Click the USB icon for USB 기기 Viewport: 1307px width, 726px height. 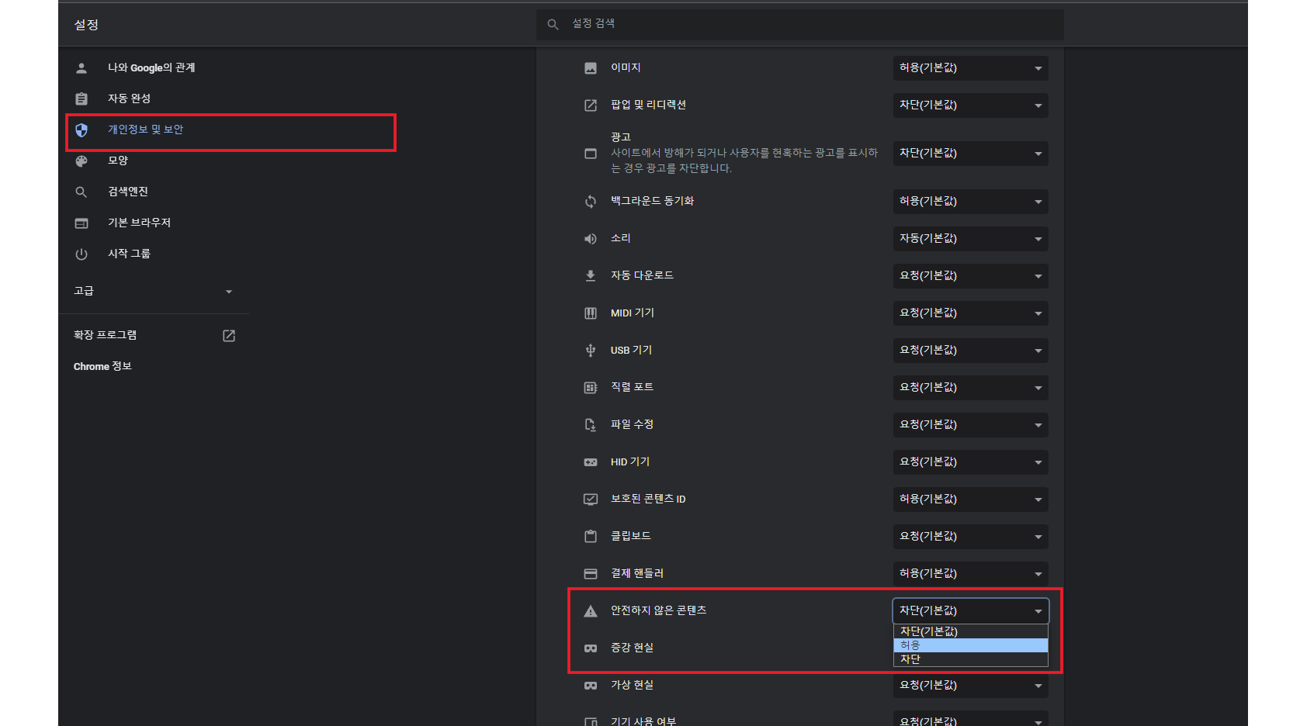pos(591,351)
